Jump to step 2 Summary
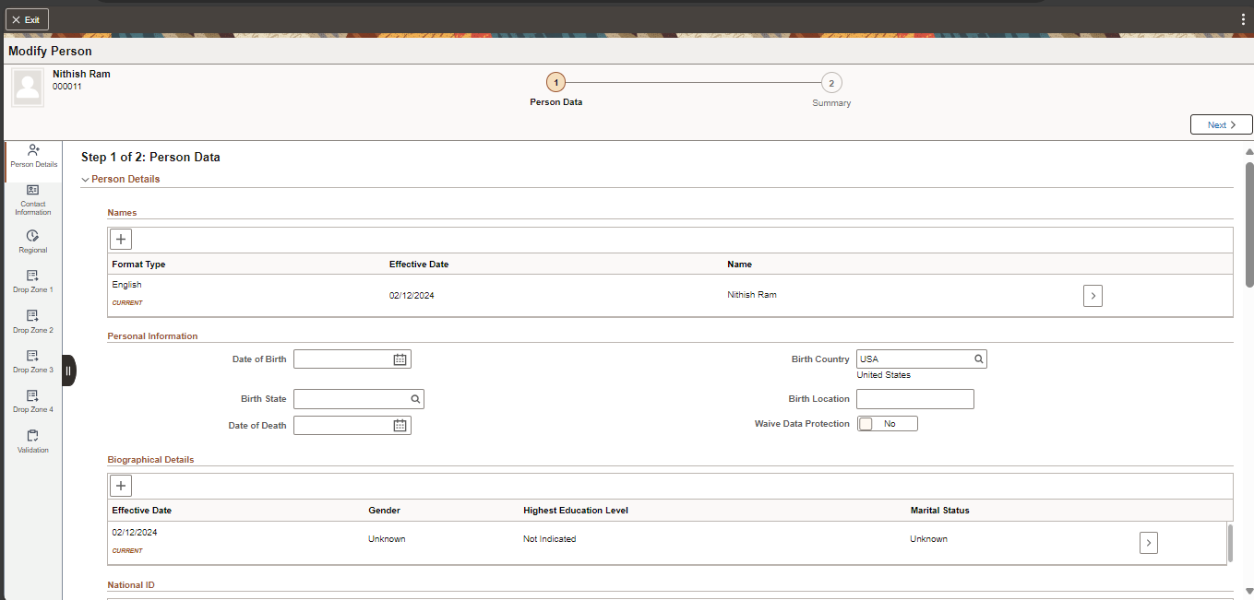 831,83
